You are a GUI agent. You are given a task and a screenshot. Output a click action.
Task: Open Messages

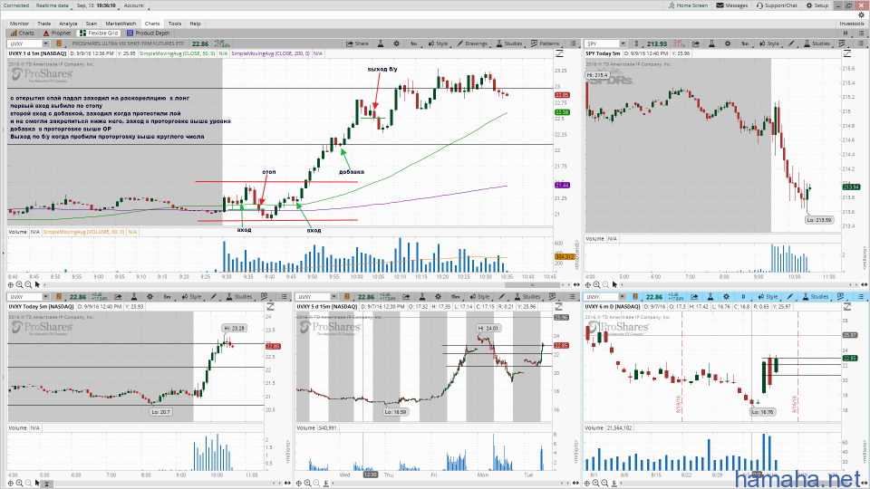[x=732, y=5]
